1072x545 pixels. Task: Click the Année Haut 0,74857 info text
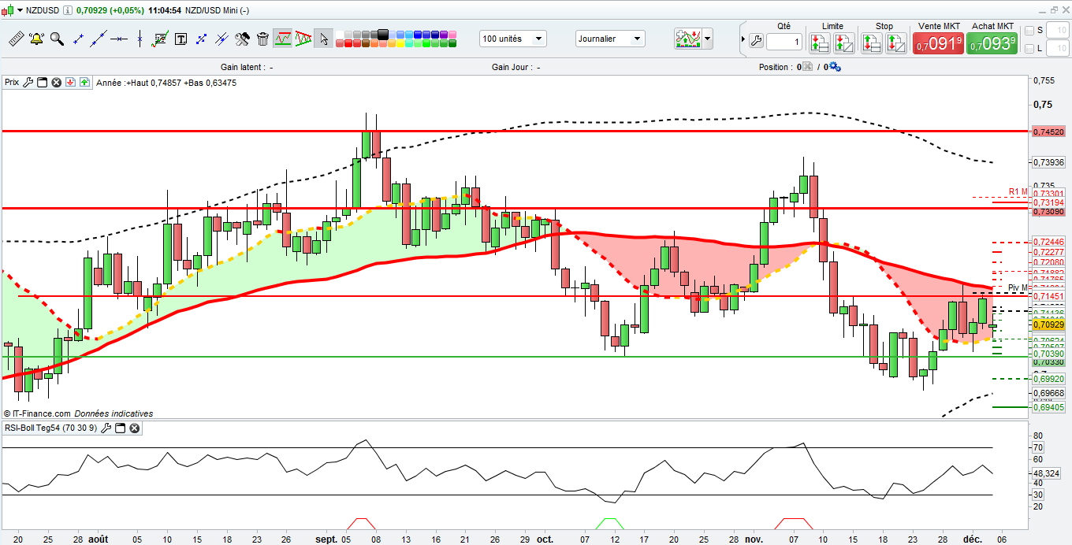click(x=166, y=82)
